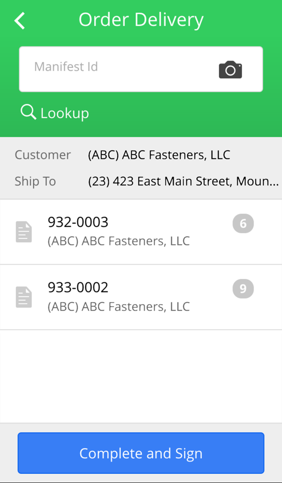Tap the customer subtitle under order 933-0002
Viewport: 282px width, 483px height.
pos(119,306)
